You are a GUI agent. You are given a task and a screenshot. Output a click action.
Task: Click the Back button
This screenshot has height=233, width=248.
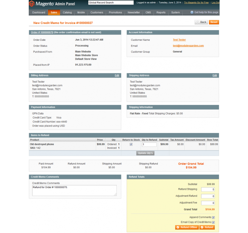(201, 22)
